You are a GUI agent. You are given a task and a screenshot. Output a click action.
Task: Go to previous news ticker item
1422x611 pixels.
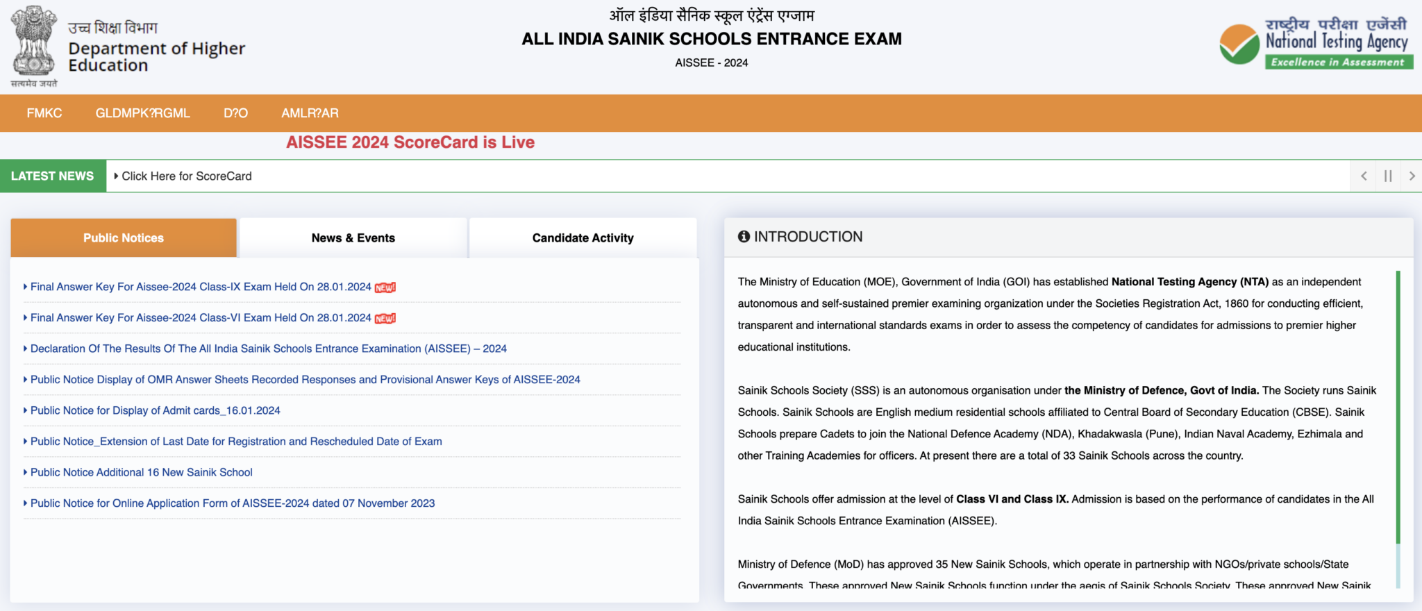[1364, 176]
